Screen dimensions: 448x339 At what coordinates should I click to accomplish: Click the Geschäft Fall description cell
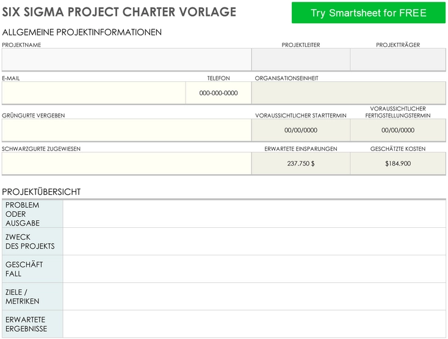tap(255, 269)
